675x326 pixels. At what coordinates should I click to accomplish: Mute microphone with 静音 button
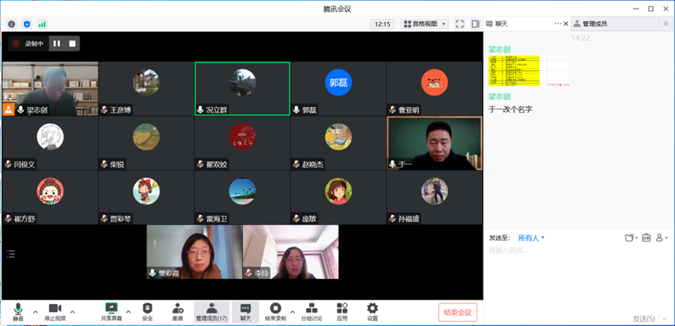point(18,312)
